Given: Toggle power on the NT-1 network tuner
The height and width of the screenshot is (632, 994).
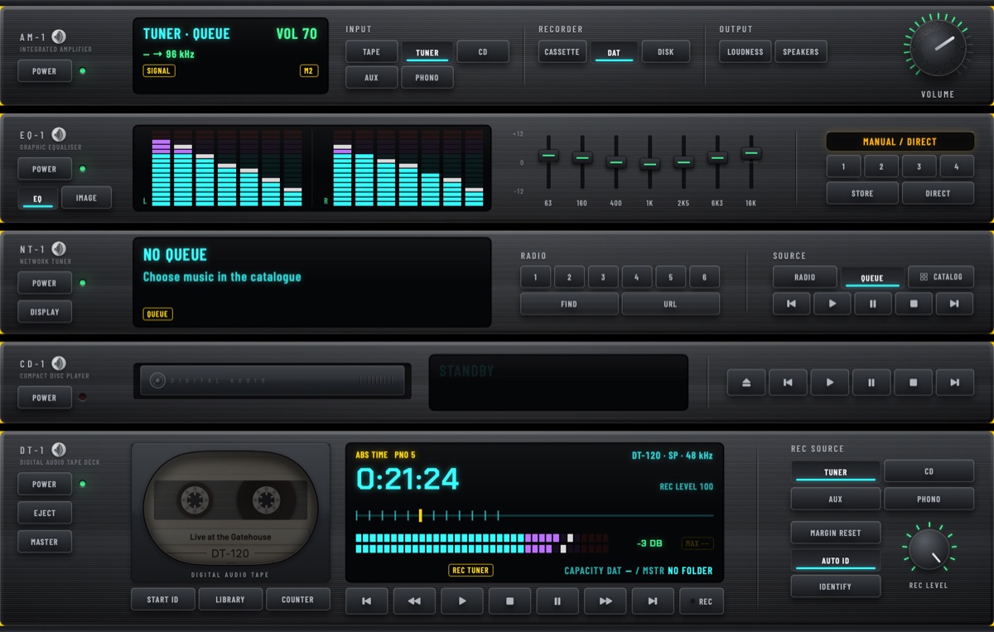Looking at the screenshot, I should (x=45, y=283).
